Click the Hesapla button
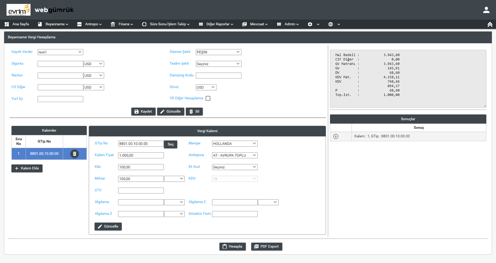Screen dimensions: 496x263 tap(232, 247)
